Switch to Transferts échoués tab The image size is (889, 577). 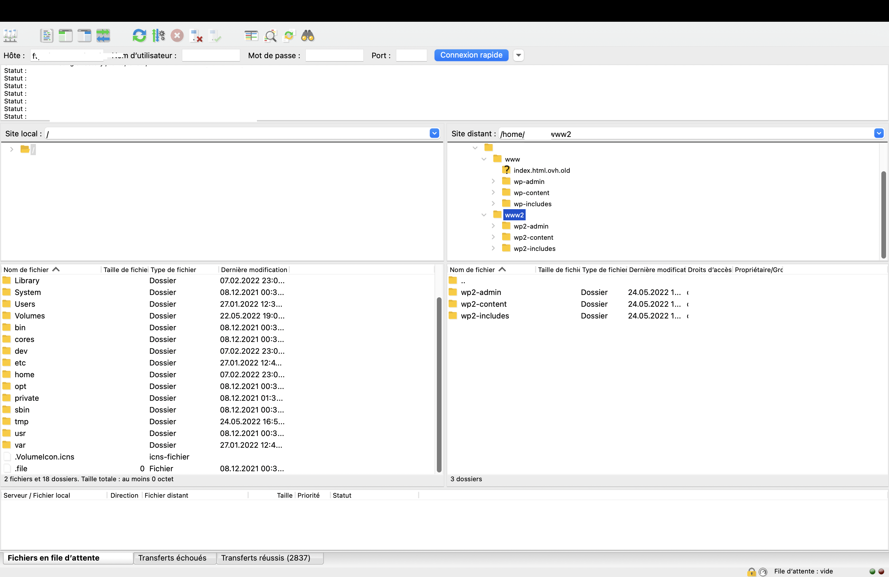point(172,558)
